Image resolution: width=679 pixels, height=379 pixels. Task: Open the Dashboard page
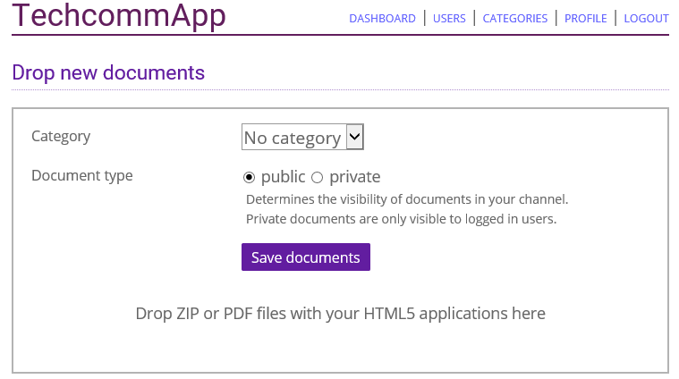(x=382, y=19)
